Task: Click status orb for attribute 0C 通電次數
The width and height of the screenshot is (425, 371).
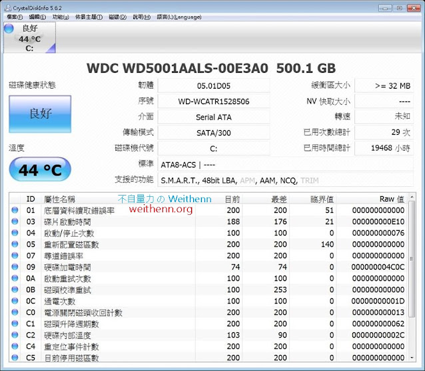Action: click(15, 301)
